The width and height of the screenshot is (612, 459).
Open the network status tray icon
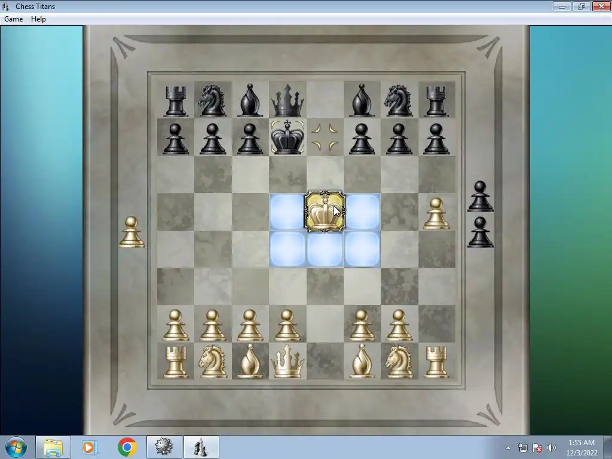point(522,448)
